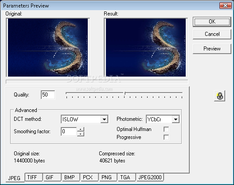Switch to the JPEG2000 tab
This screenshot has height=185, width=234.
click(x=150, y=177)
